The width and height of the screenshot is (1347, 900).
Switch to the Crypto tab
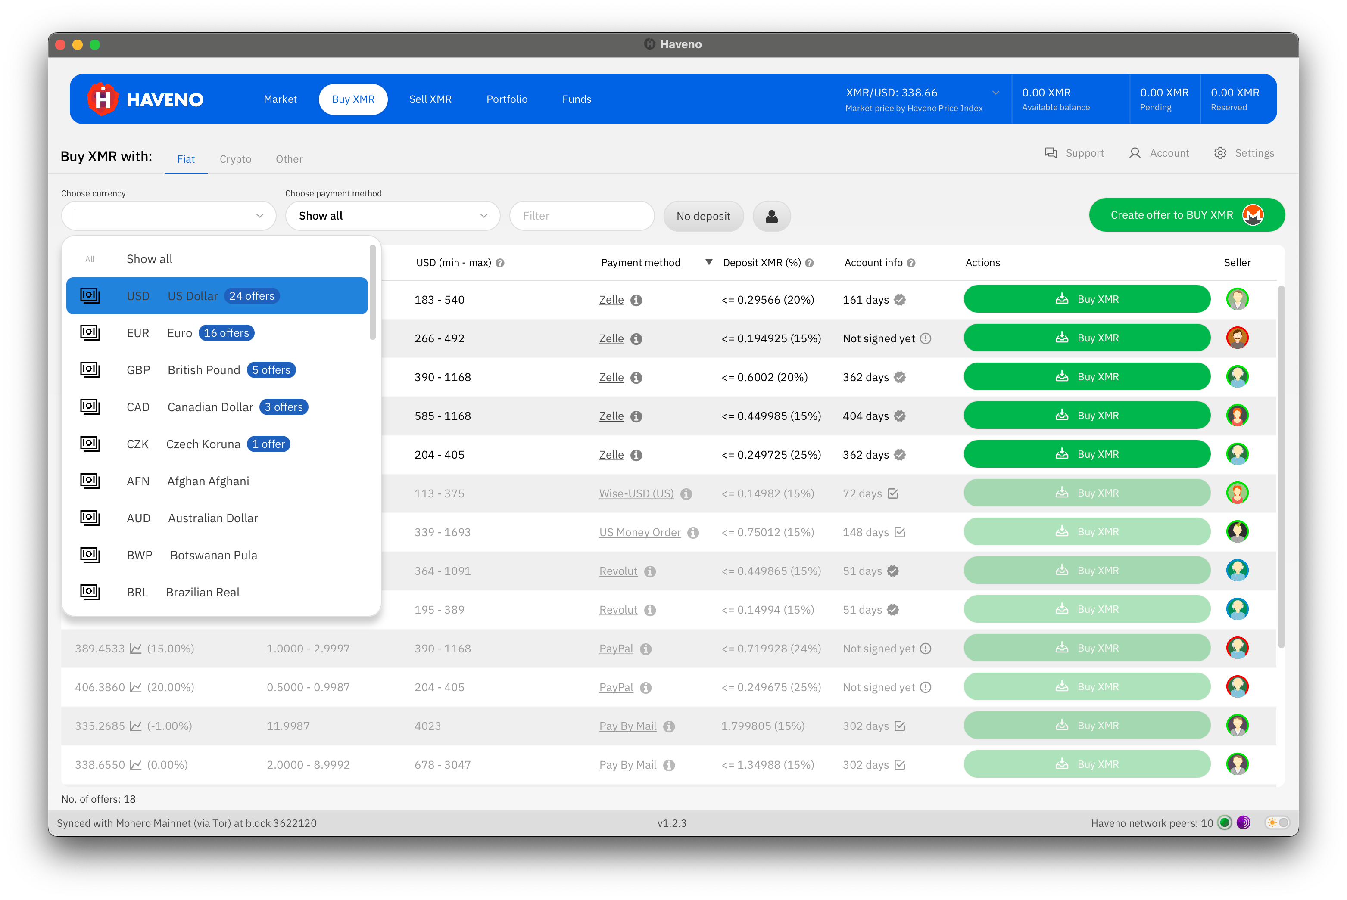click(x=235, y=159)
